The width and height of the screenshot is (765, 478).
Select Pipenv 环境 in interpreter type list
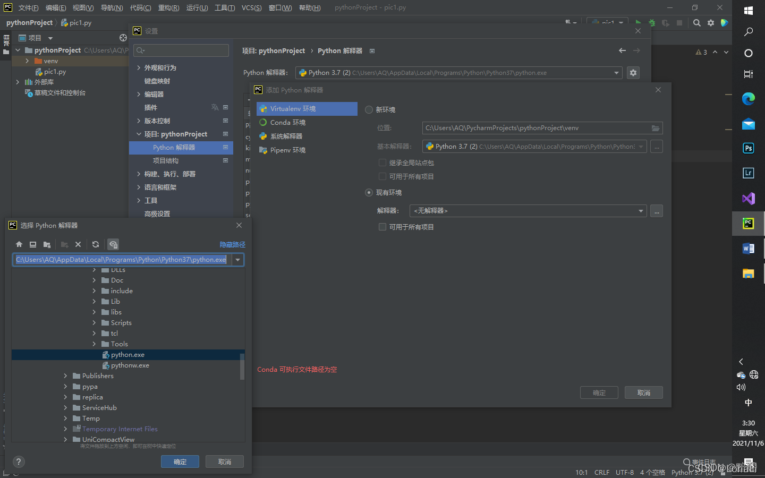point(307,150)
